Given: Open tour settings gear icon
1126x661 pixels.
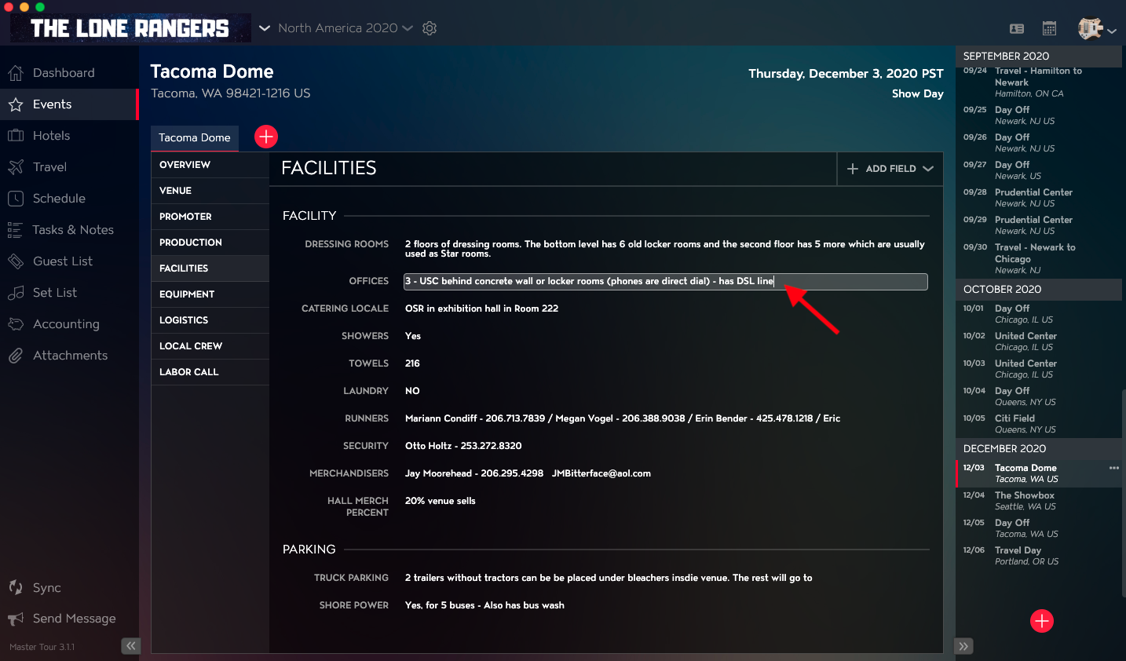Looking at the screenshot, I should coord(430,28).
